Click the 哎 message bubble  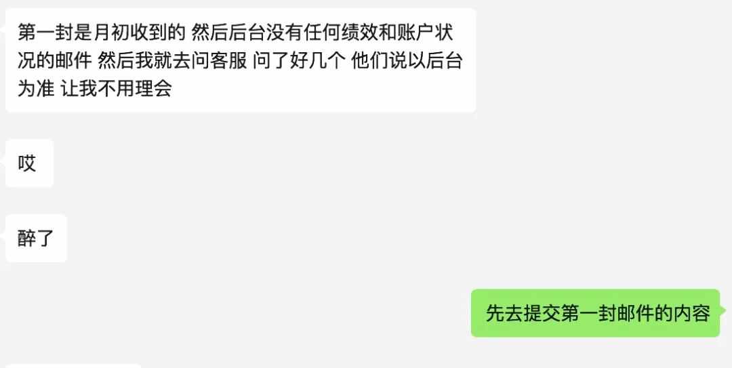29,163
